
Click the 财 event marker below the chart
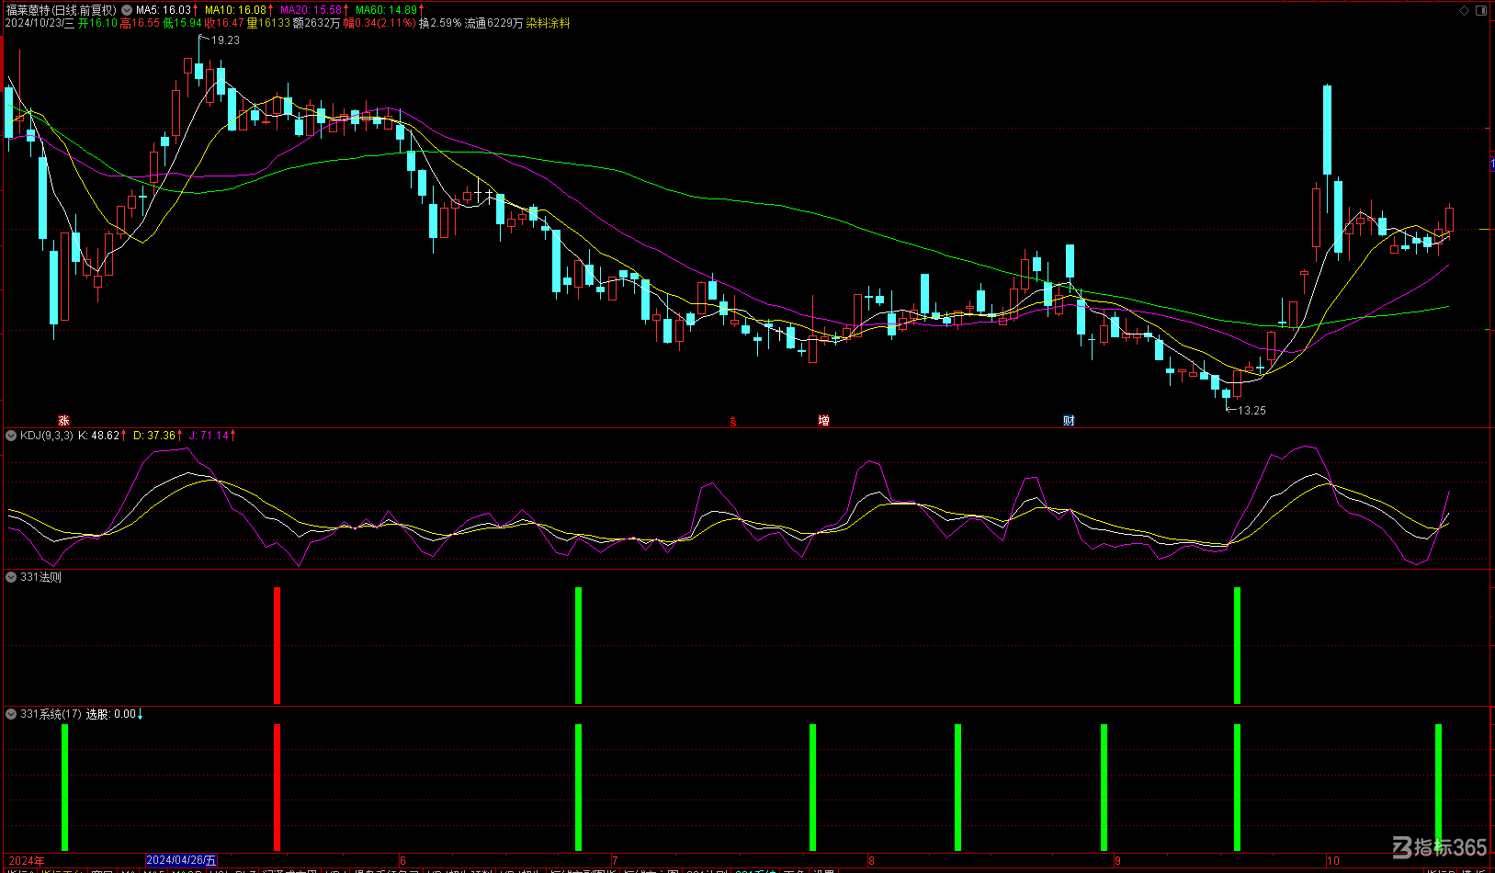pyautogui.click(x=1069, y=421)
